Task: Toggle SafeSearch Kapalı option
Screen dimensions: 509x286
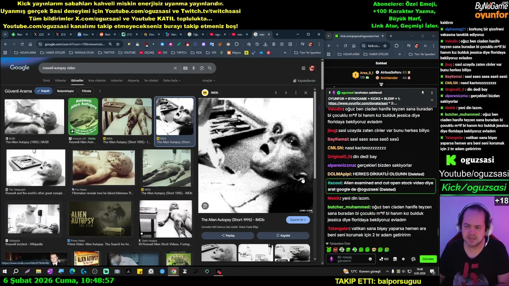Action: [43, 91]
